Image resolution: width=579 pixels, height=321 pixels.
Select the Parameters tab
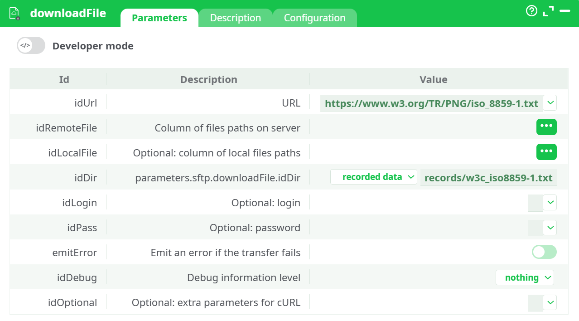(159, 18)
